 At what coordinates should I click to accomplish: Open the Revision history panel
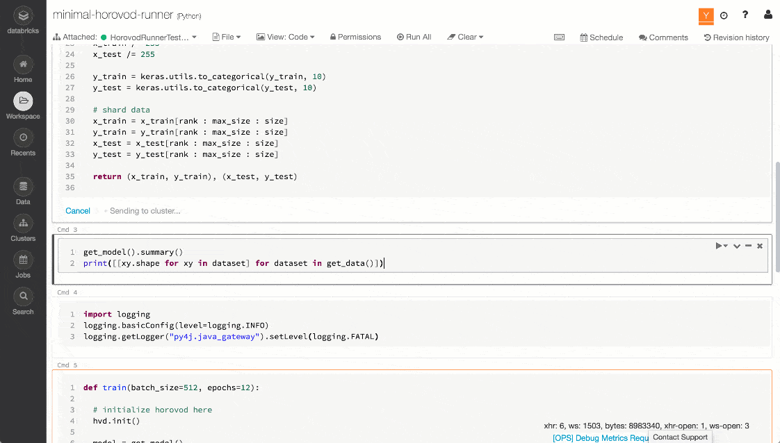pos(736,37)
